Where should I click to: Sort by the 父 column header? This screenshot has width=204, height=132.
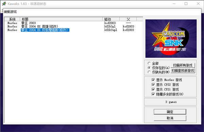128,19
